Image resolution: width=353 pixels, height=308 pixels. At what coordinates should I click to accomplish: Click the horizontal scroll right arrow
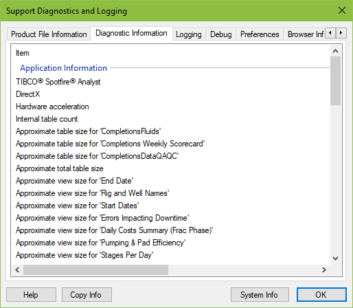click(324, 269)
